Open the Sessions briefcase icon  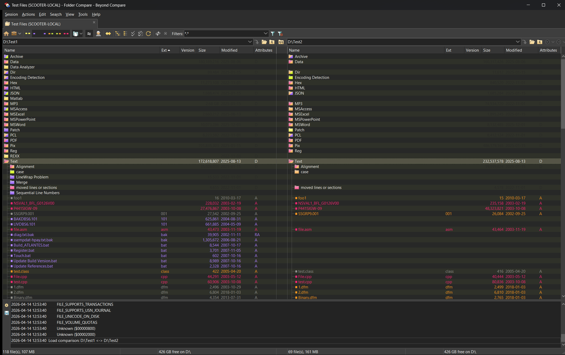pyautogui.click(x=14, y=34)
